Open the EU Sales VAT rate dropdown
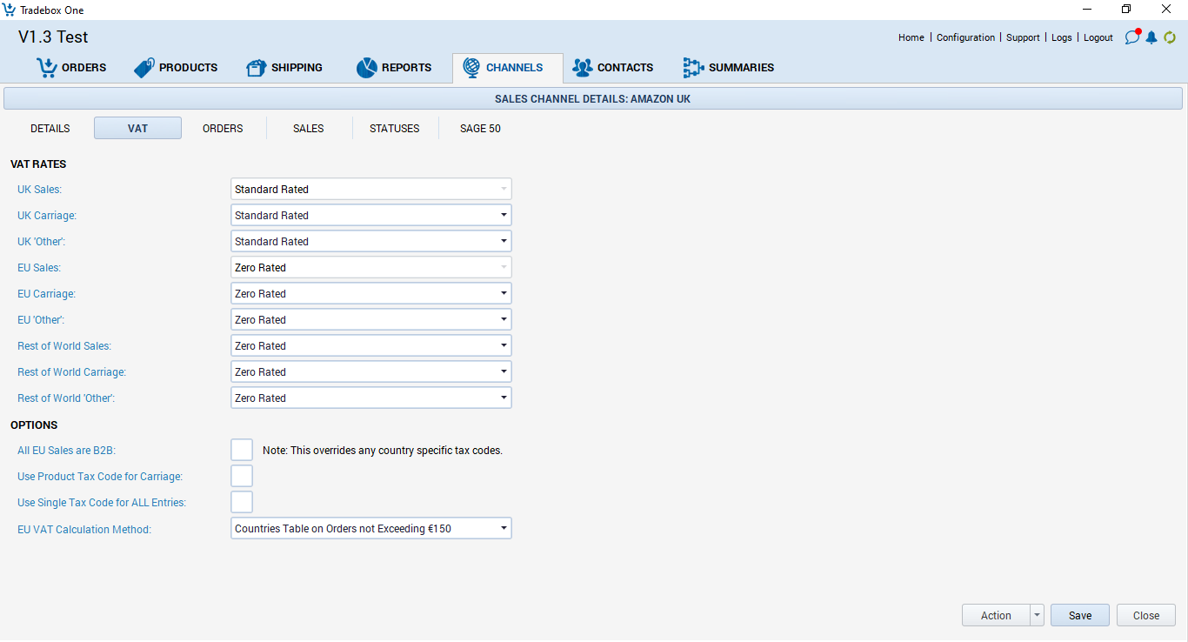This screenshot has height=642, width=1188. click(x=371, y=267)
